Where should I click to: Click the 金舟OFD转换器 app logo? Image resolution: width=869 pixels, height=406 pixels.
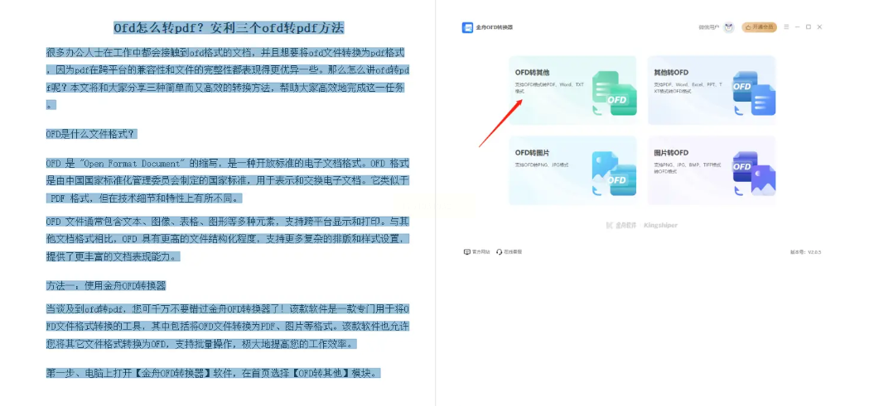point(467,27)
